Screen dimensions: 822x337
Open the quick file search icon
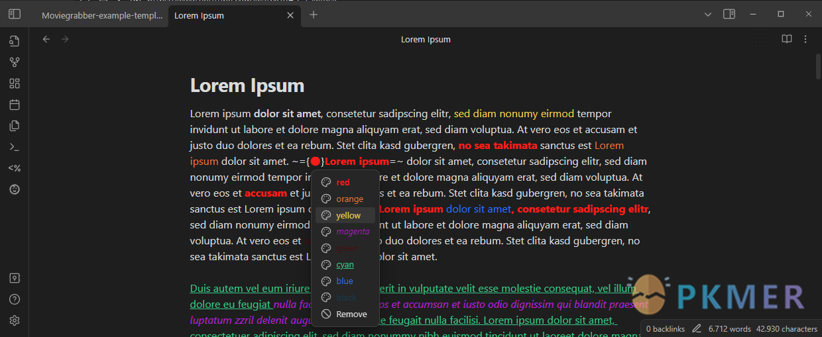point(15,41)
